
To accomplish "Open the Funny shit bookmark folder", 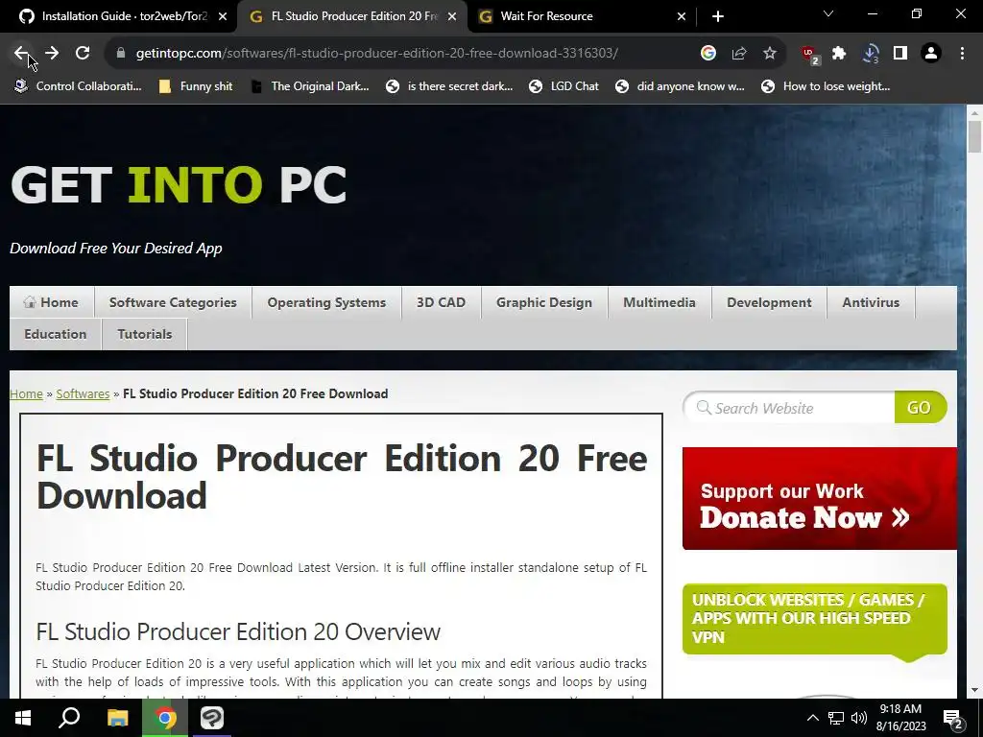I will [196, 86].
